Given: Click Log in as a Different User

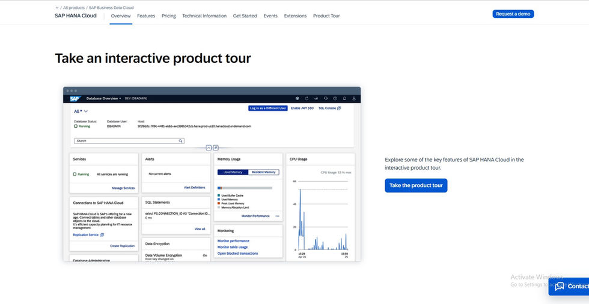Looking at the screenshot, I should 268,108.
